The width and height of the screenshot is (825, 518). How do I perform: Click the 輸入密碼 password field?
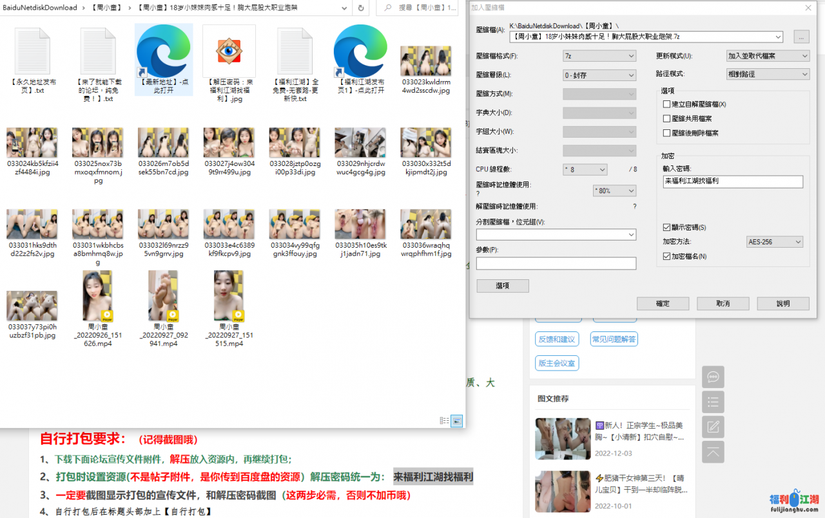[733, 181]
